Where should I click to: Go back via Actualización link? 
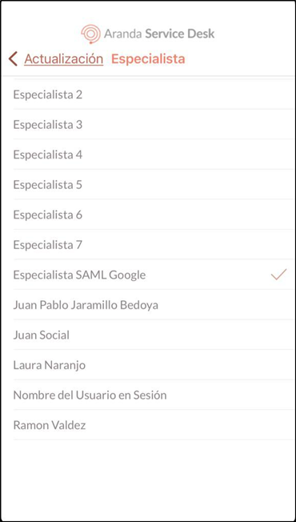click(x=63, y=59)
